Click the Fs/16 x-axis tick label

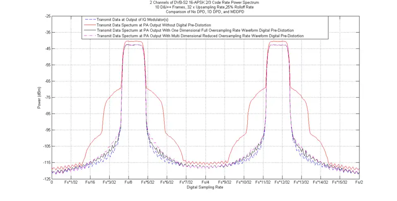90,182
